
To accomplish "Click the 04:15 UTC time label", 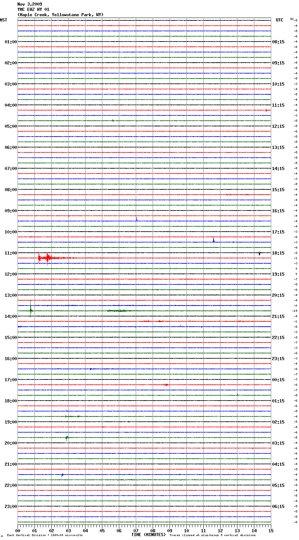I will [x=278, y=464].
